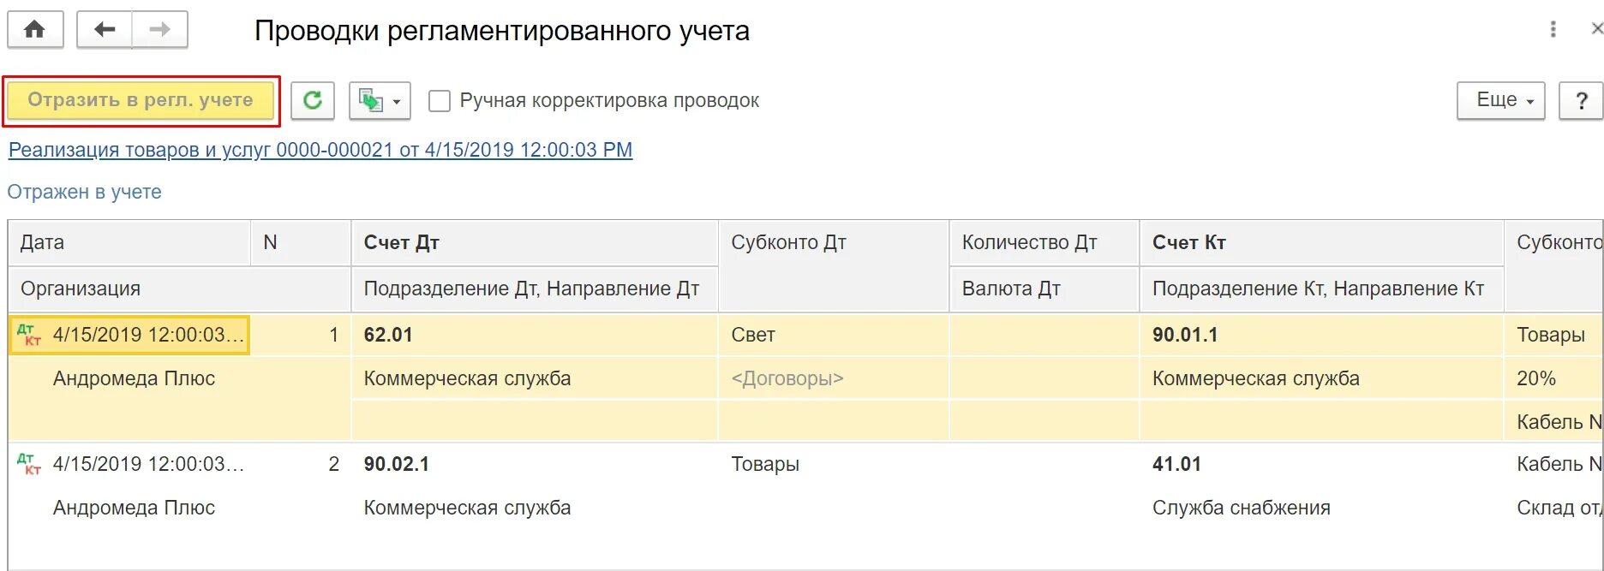Enable Ручная корректировка проводок checkbox
1604x571 pixels.
440,101
